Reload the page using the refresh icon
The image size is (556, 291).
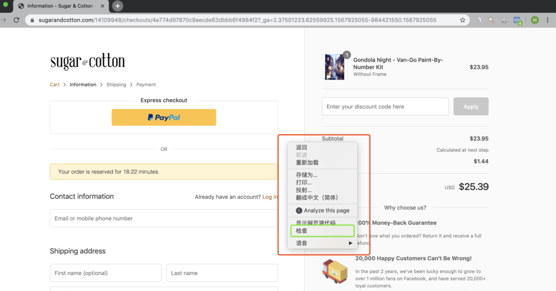16,20
